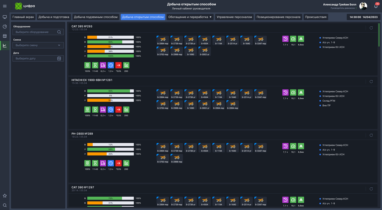Open the Обогащение и переработка dropdown tab
Viewport: 382px width, 210px height.
coord(190,17)
